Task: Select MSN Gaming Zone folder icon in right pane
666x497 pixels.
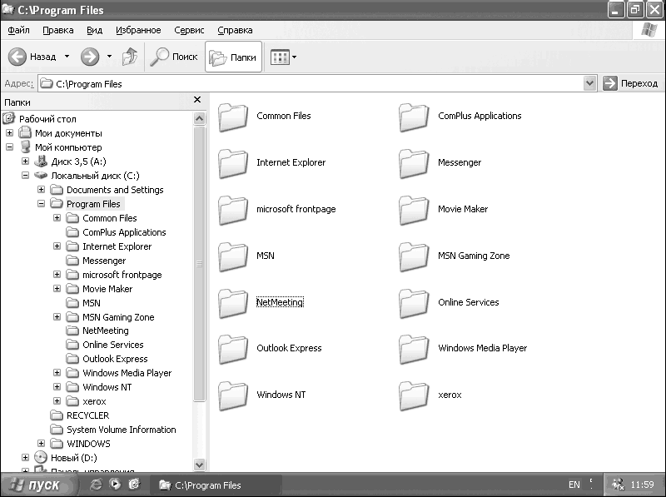Action: pyautogui.click(x=414, y=257)
